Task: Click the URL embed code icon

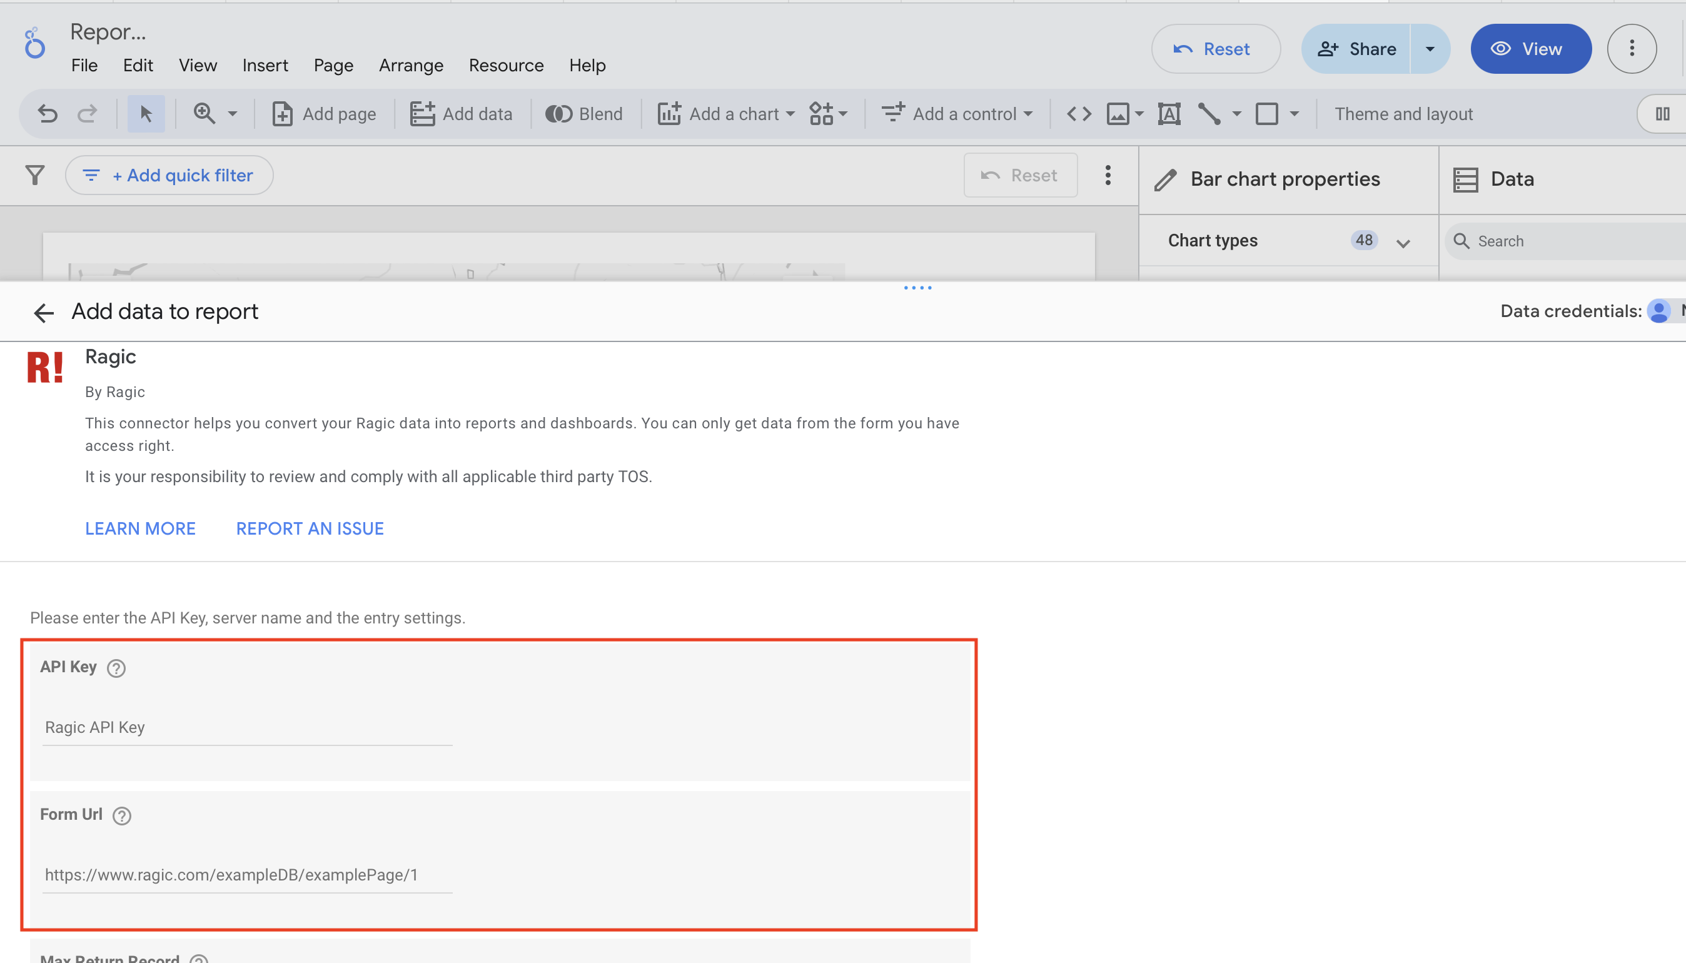Action: 1079,114
